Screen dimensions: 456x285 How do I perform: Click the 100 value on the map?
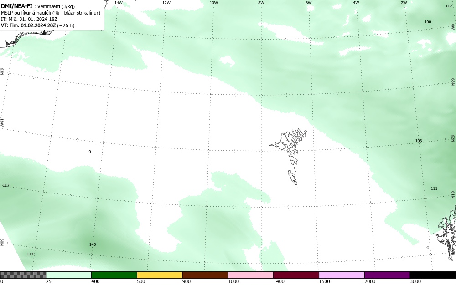428,22
